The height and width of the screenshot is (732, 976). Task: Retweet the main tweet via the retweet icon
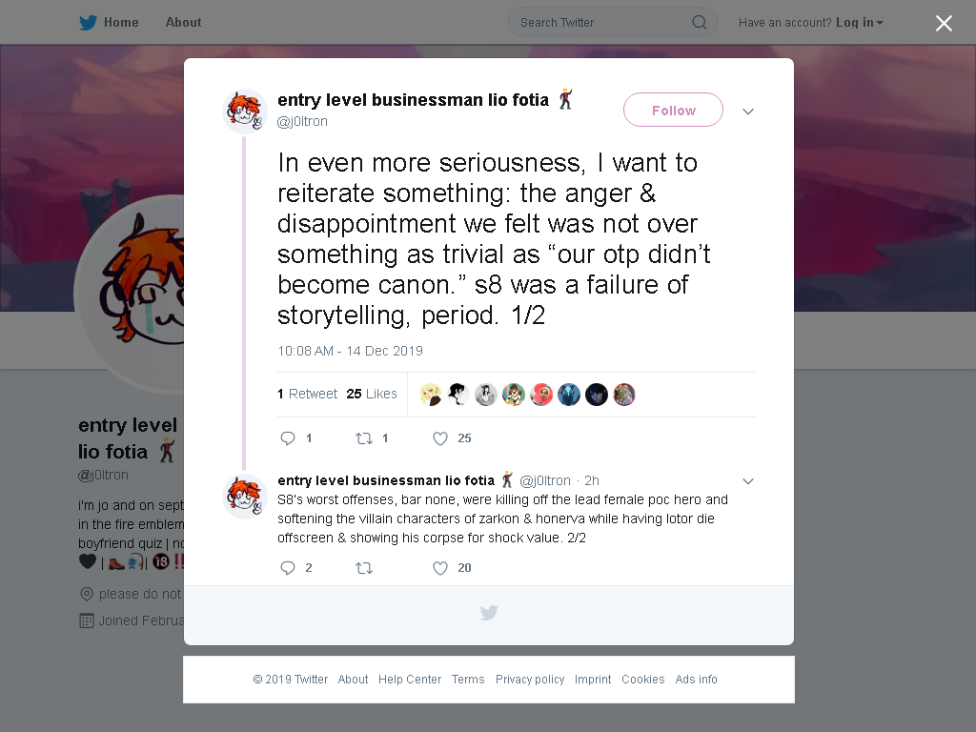point(364,438)
